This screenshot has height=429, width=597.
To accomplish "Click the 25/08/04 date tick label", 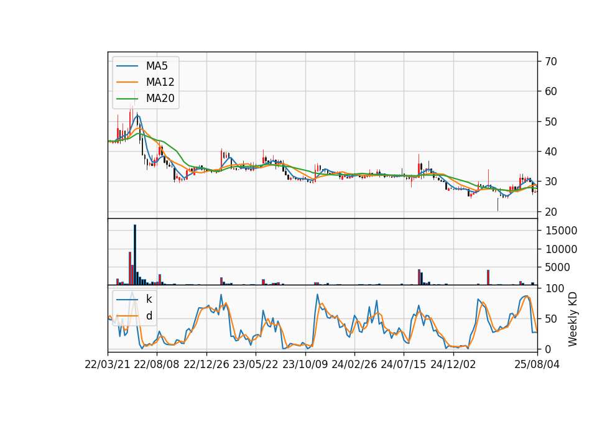I will (537, 365).
